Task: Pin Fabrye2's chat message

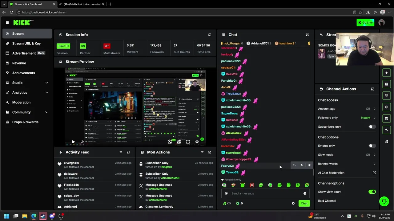Action: pyautogui.click(x=302, y=165)
